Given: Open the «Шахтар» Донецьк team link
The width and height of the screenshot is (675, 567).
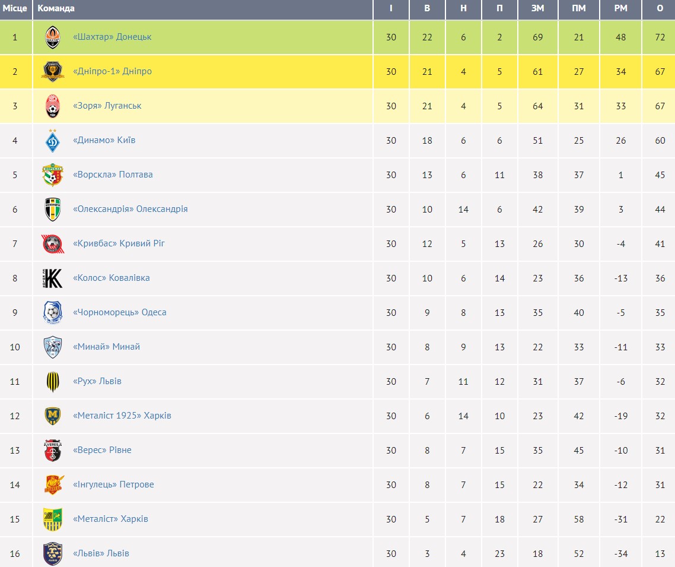Looking at the screenshot, I should pyautogui.click(x=112, y=37).
